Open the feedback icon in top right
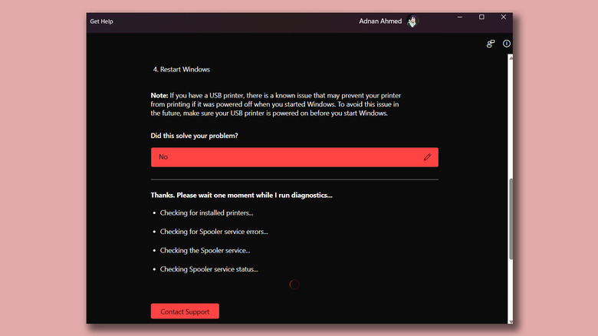598x336 pixels. 491,44
